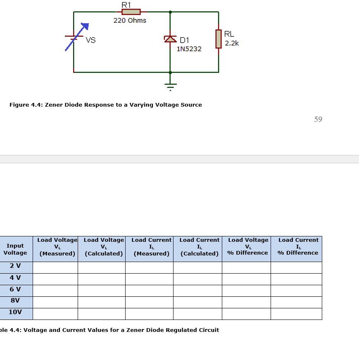The image size is (359, 341).
Task: Select the '220 Ohms' resistor value text
Action: 130,20
